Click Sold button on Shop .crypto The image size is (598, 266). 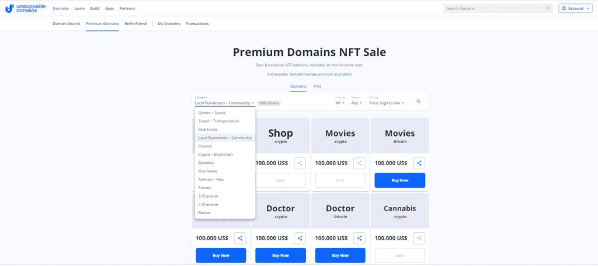tap(280, 180)
